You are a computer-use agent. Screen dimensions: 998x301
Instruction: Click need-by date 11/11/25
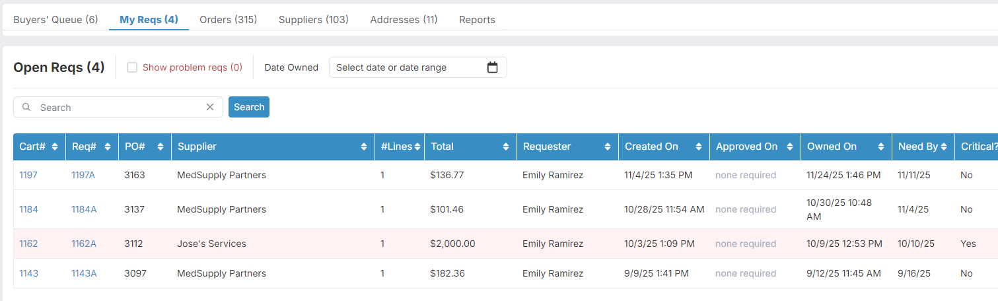(x=914, y=175)
